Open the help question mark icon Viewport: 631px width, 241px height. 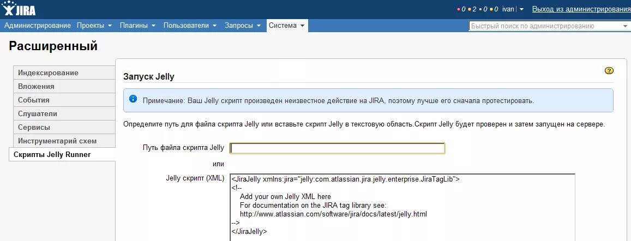[x=609, y=71]
